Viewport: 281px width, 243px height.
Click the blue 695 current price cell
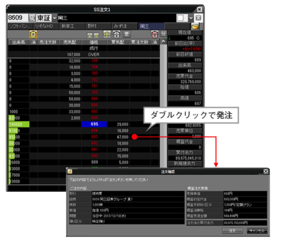pos(94,124)
